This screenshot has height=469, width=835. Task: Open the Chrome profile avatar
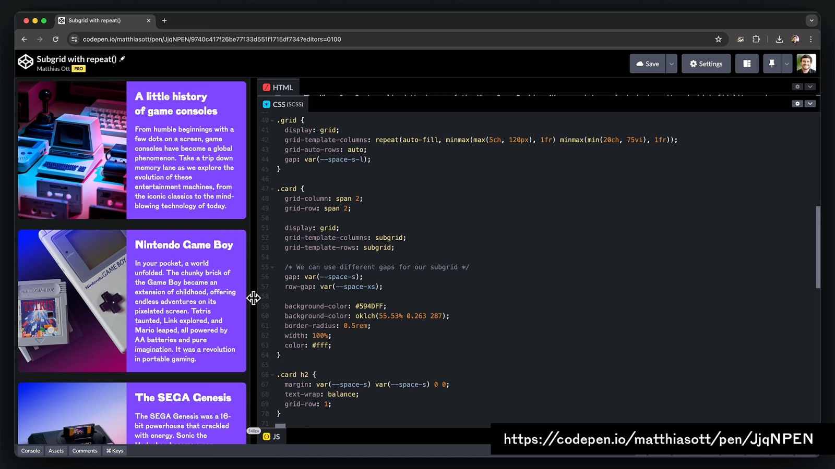tap(795, 39)
